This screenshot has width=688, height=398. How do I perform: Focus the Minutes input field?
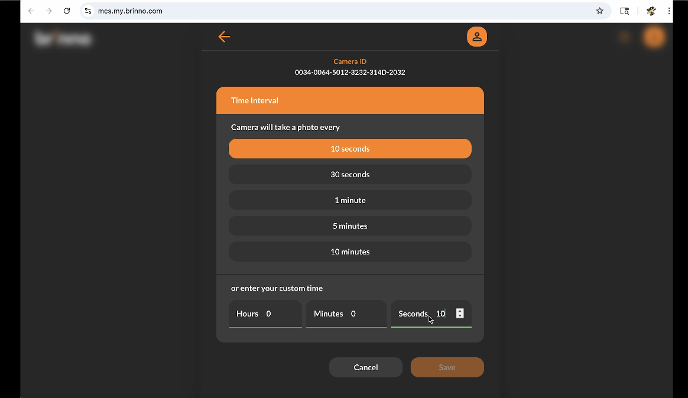point(365,314)
